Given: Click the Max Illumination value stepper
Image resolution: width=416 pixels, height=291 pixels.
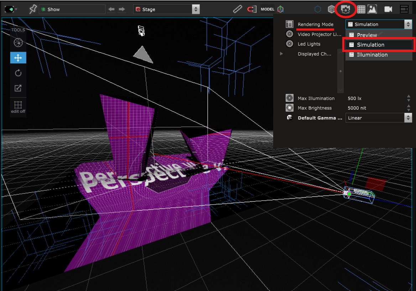Looking at the screenshot, I should coord(409,98).
